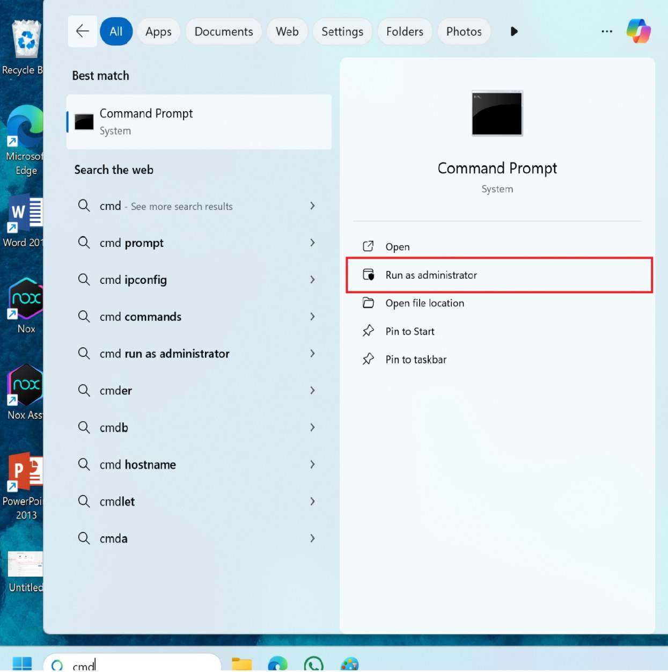Open File Explorer from the taskbar
The width and height of the screenshot is (668, 672).
click(x=241, y=664)
